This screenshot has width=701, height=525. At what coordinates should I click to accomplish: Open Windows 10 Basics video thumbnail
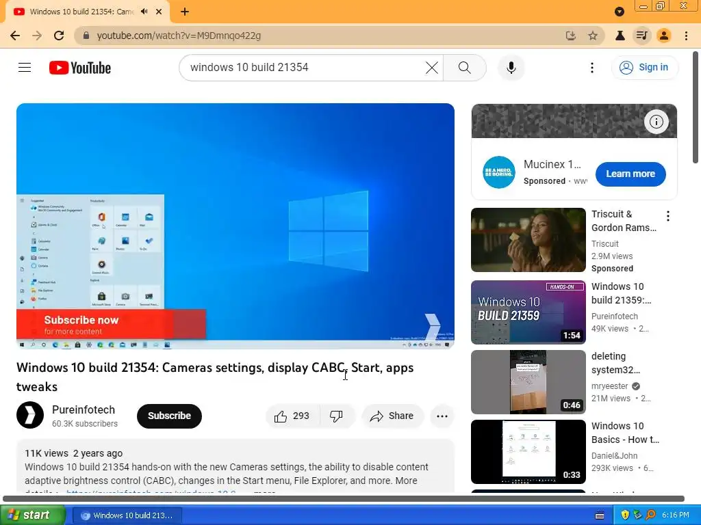528,451
